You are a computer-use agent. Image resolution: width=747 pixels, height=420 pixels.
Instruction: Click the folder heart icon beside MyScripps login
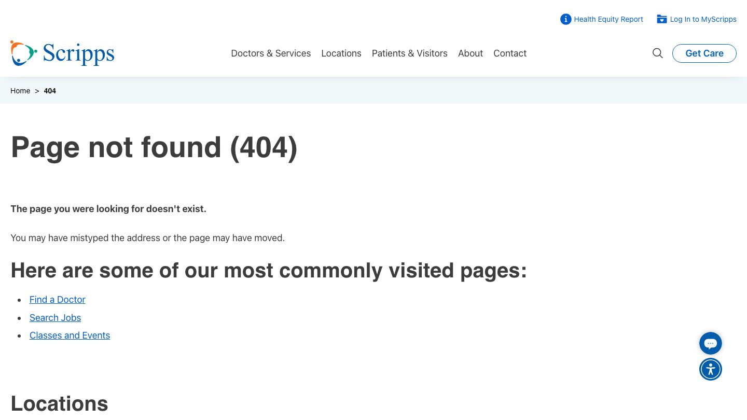661,19
